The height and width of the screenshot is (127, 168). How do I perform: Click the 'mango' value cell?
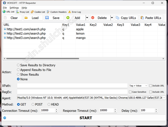point(81,38)
